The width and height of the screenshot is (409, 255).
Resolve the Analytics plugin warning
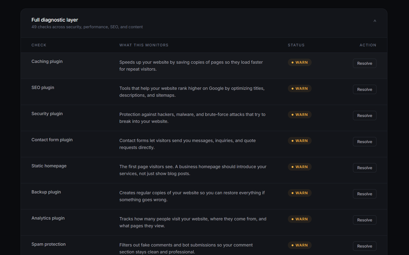click(x=364, y=220)
